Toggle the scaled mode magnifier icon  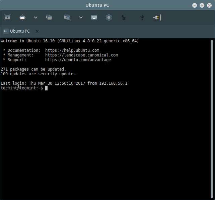pos(67,17)
